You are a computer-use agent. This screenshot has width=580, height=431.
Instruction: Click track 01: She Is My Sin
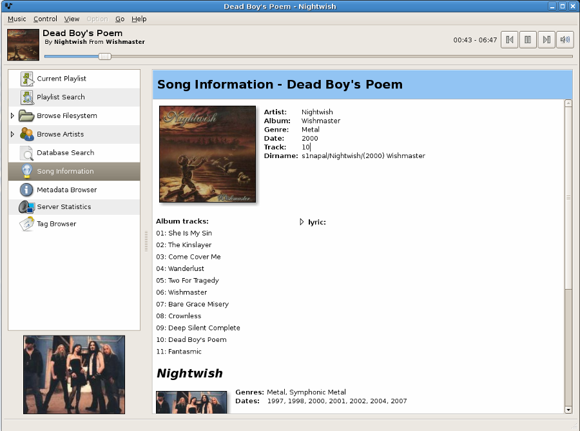(184, 233)
